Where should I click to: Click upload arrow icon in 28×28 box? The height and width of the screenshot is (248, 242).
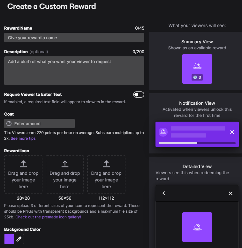pyautogui.click(x=23, y=164)
